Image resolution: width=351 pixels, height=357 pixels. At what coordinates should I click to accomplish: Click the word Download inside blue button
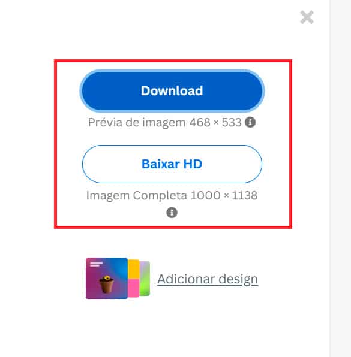click(x=172, y=91)
